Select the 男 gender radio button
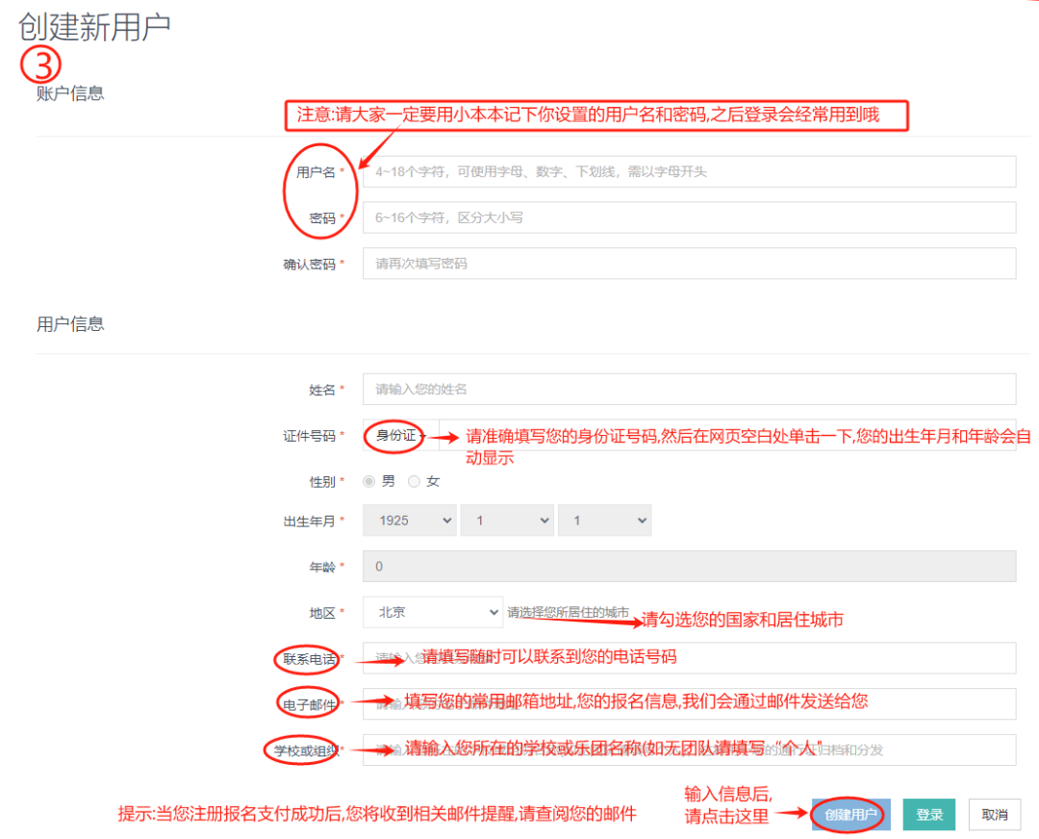Image resolution: width=1039 pixels, height=839 pixels. click(368, 481)
